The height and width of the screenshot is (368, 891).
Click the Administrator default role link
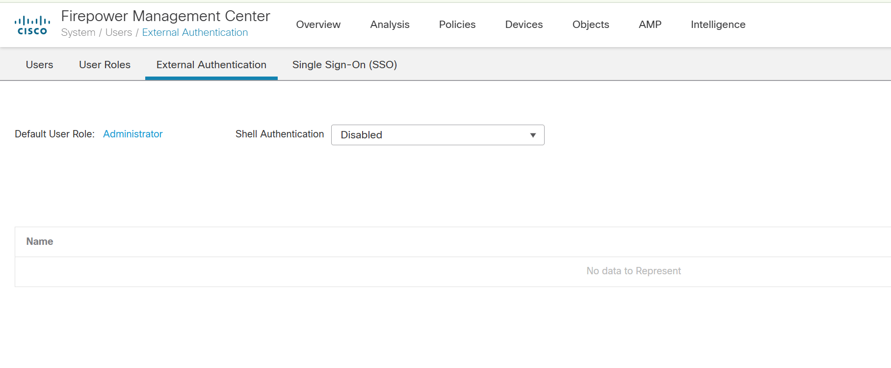point(132,134)
